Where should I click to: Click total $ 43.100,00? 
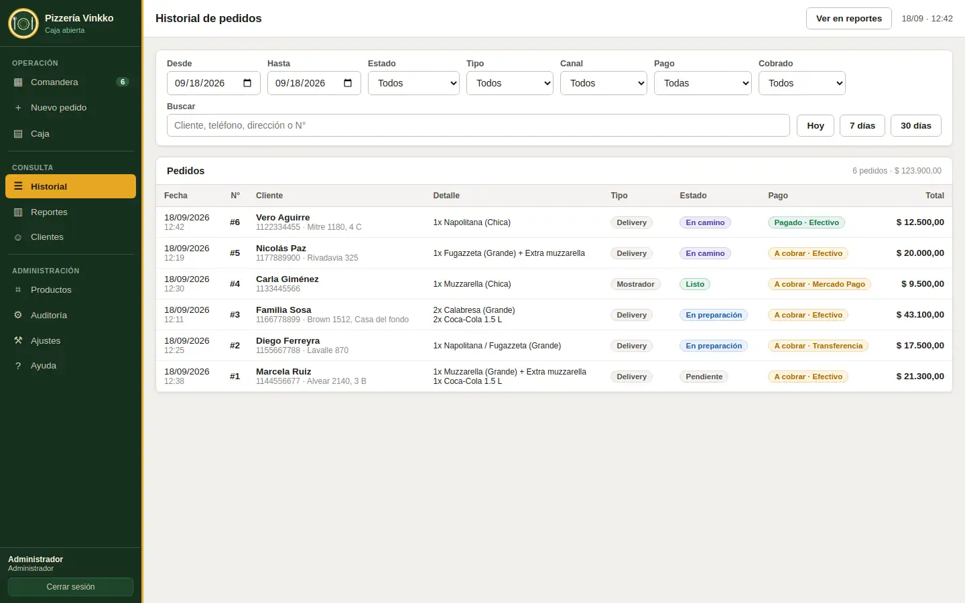(x=920, y=315)
